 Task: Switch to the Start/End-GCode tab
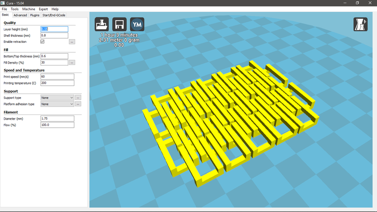point(54,15)
